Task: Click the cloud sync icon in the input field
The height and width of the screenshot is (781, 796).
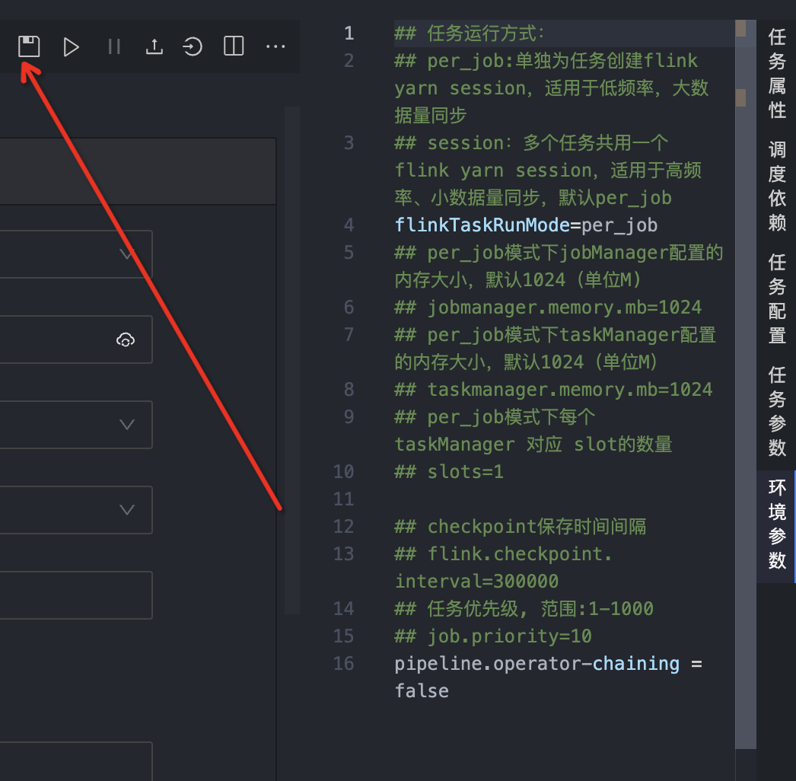Action: (126, 339)
